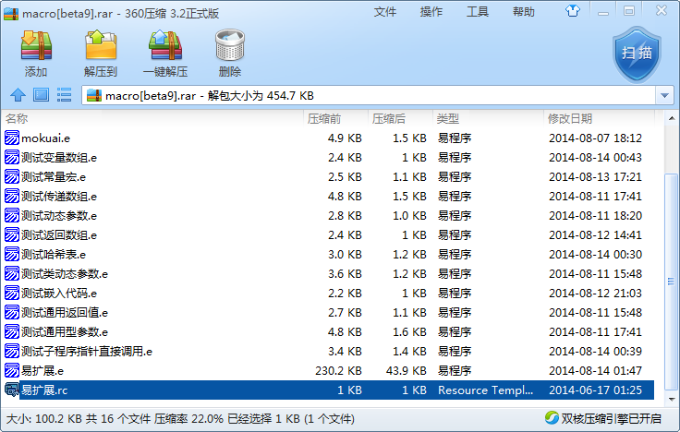680x432 pixels.
Task: Click icon of 测试哈希表.e
Action: coord(12,255)
